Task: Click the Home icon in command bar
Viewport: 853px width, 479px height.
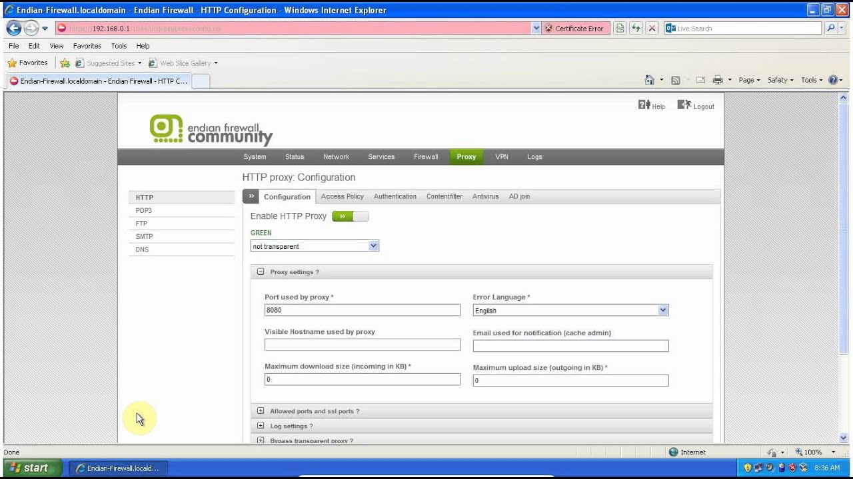Action: [x=649, y=80]
